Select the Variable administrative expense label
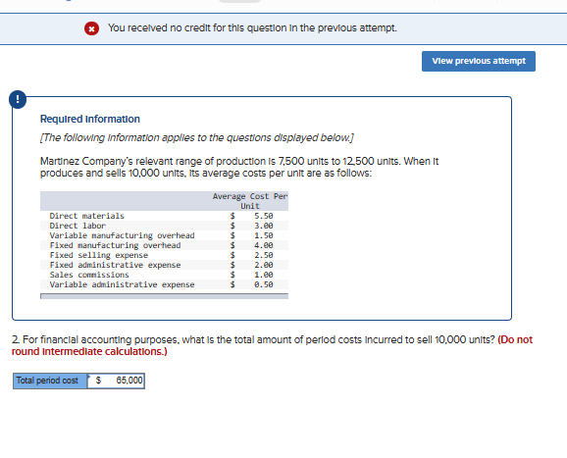Image resolution: width=567 pixels, height=458 pixels. (122, 284)
